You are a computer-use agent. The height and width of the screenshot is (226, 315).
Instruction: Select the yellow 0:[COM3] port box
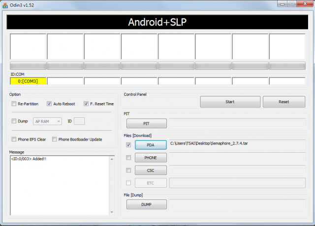[x=28, y=81]
